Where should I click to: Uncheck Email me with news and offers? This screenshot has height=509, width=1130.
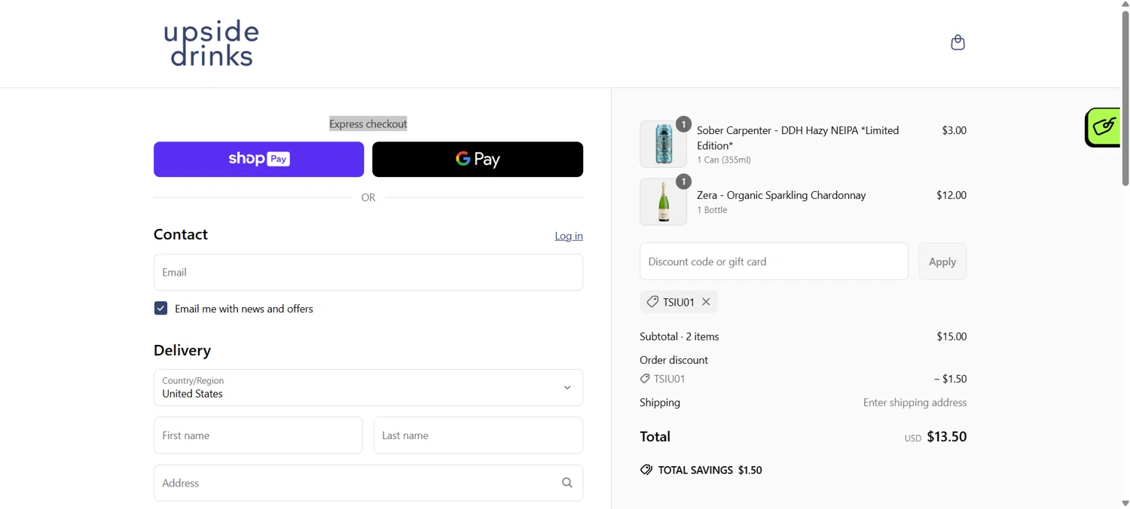click(160, 309)
